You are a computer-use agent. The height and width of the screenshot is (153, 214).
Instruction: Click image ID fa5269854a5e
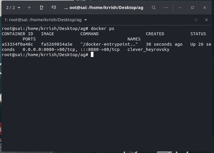click(x=57, y=44)
